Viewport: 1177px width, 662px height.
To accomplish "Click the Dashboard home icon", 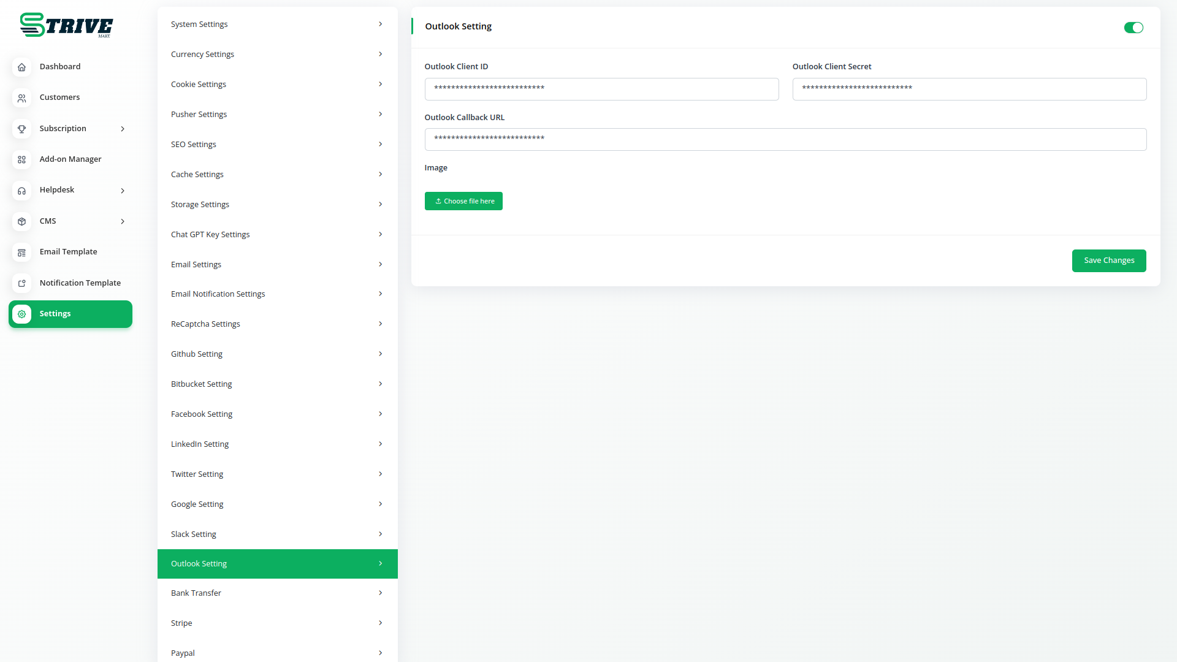I will click(22, 67).
